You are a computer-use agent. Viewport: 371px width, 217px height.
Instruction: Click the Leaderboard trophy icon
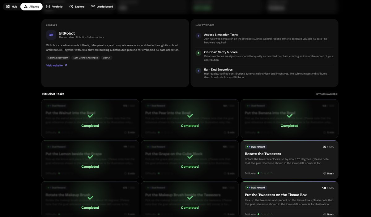point(93,6)
